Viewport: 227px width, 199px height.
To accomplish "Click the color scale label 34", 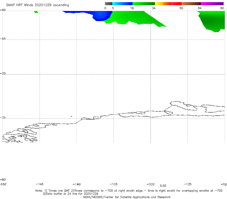I will 154,8.
